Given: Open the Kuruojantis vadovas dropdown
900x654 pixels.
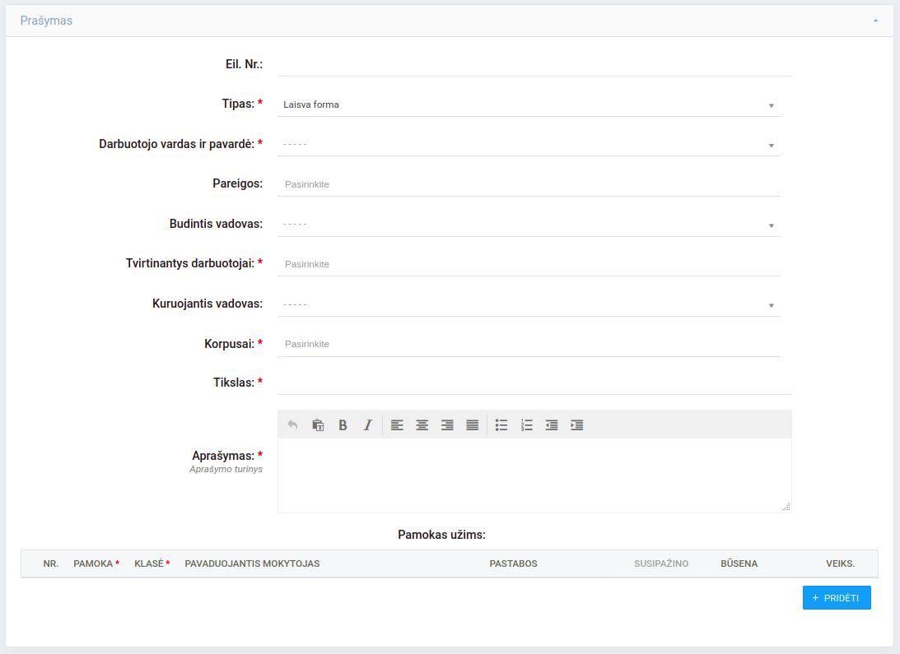Looking at the screenshot, I should [529, 304].
